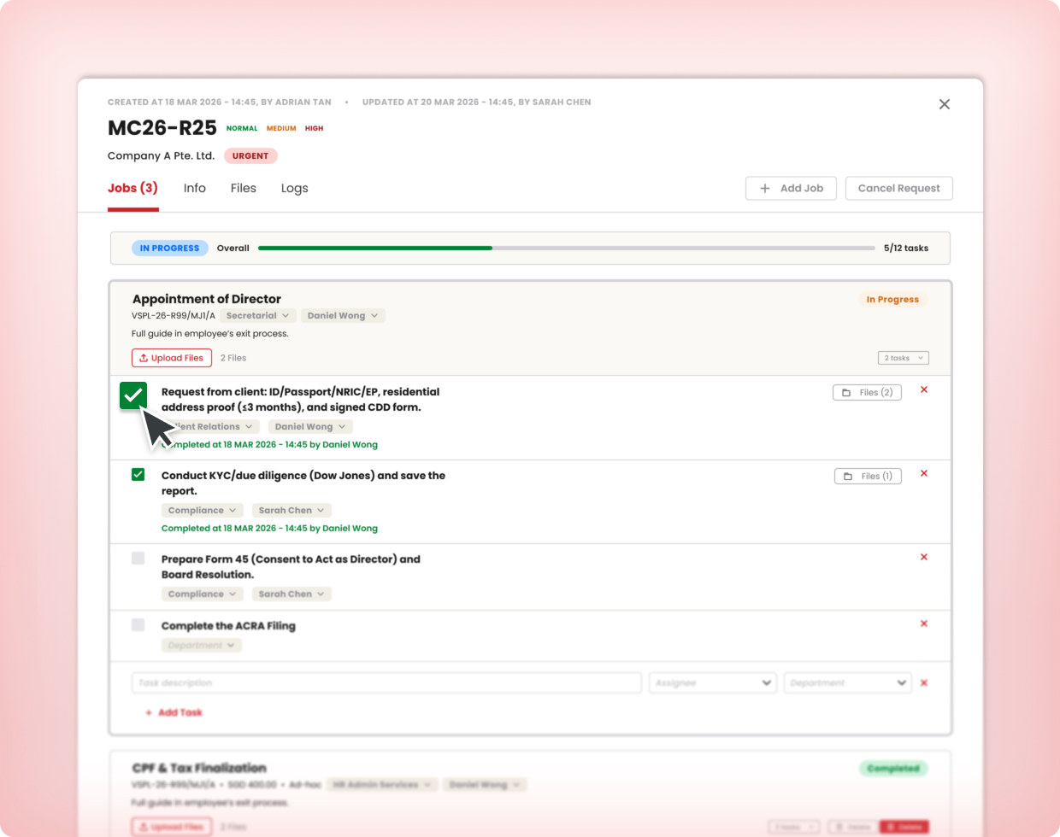Delete the 'Request from client' task
The height and width of the screenshot is (837, 1060).
point(924,389)
